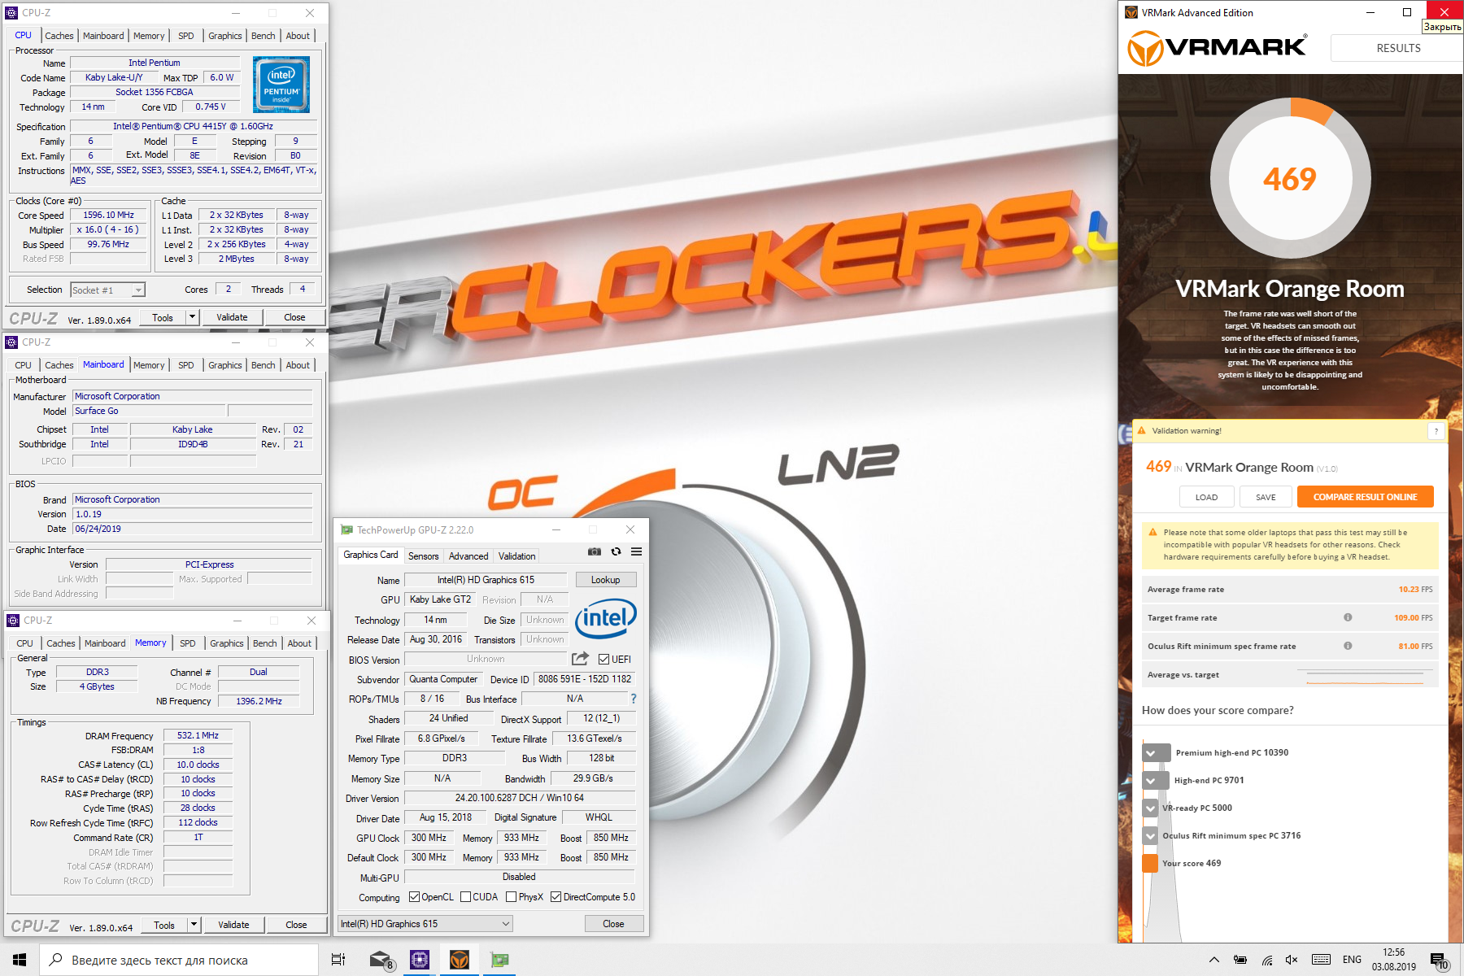Open the touch keyboard tray icon
1464x976 pixels.
coord(1322,960)
